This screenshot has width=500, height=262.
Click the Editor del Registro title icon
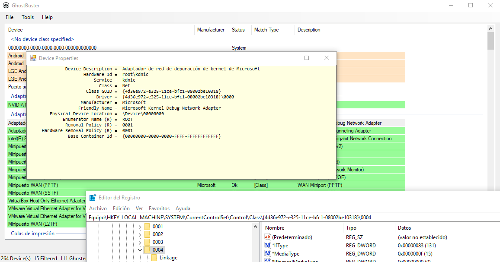(x=93, y=198)
